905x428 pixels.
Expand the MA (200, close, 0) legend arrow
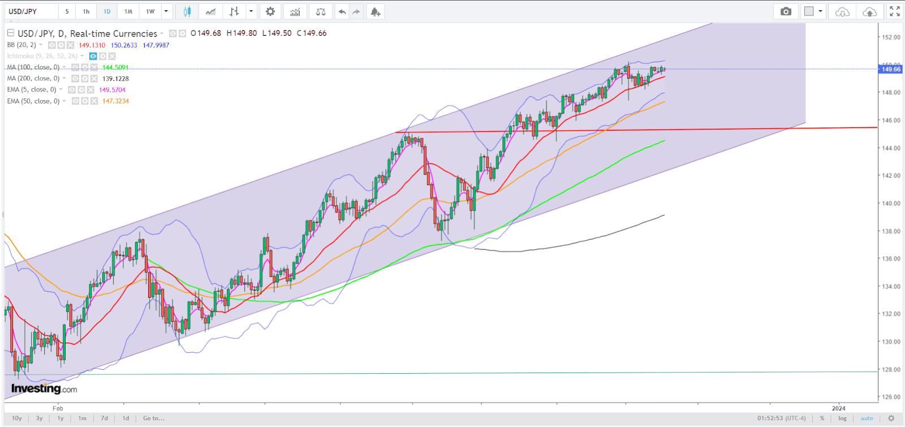64,79
